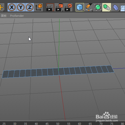
Task: Render to Picture Viewer icon
Action: point(59,7)
